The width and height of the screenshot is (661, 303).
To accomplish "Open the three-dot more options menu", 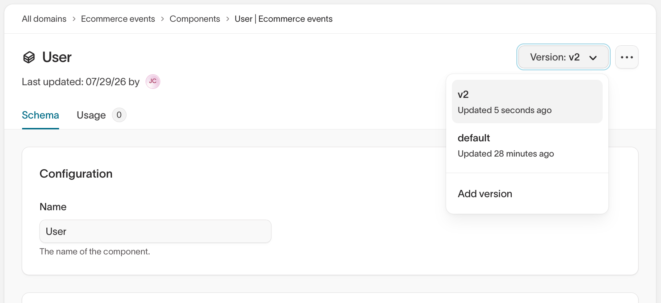I will click(627, 57).
